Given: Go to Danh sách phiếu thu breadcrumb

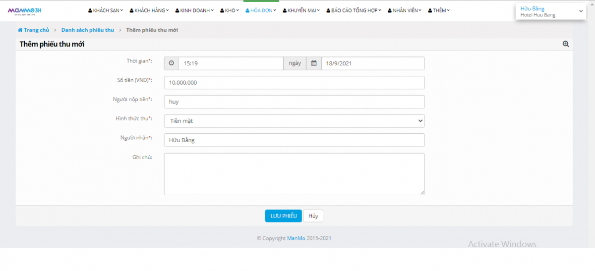Looking at the screenshot, I should tap(87, 30).
